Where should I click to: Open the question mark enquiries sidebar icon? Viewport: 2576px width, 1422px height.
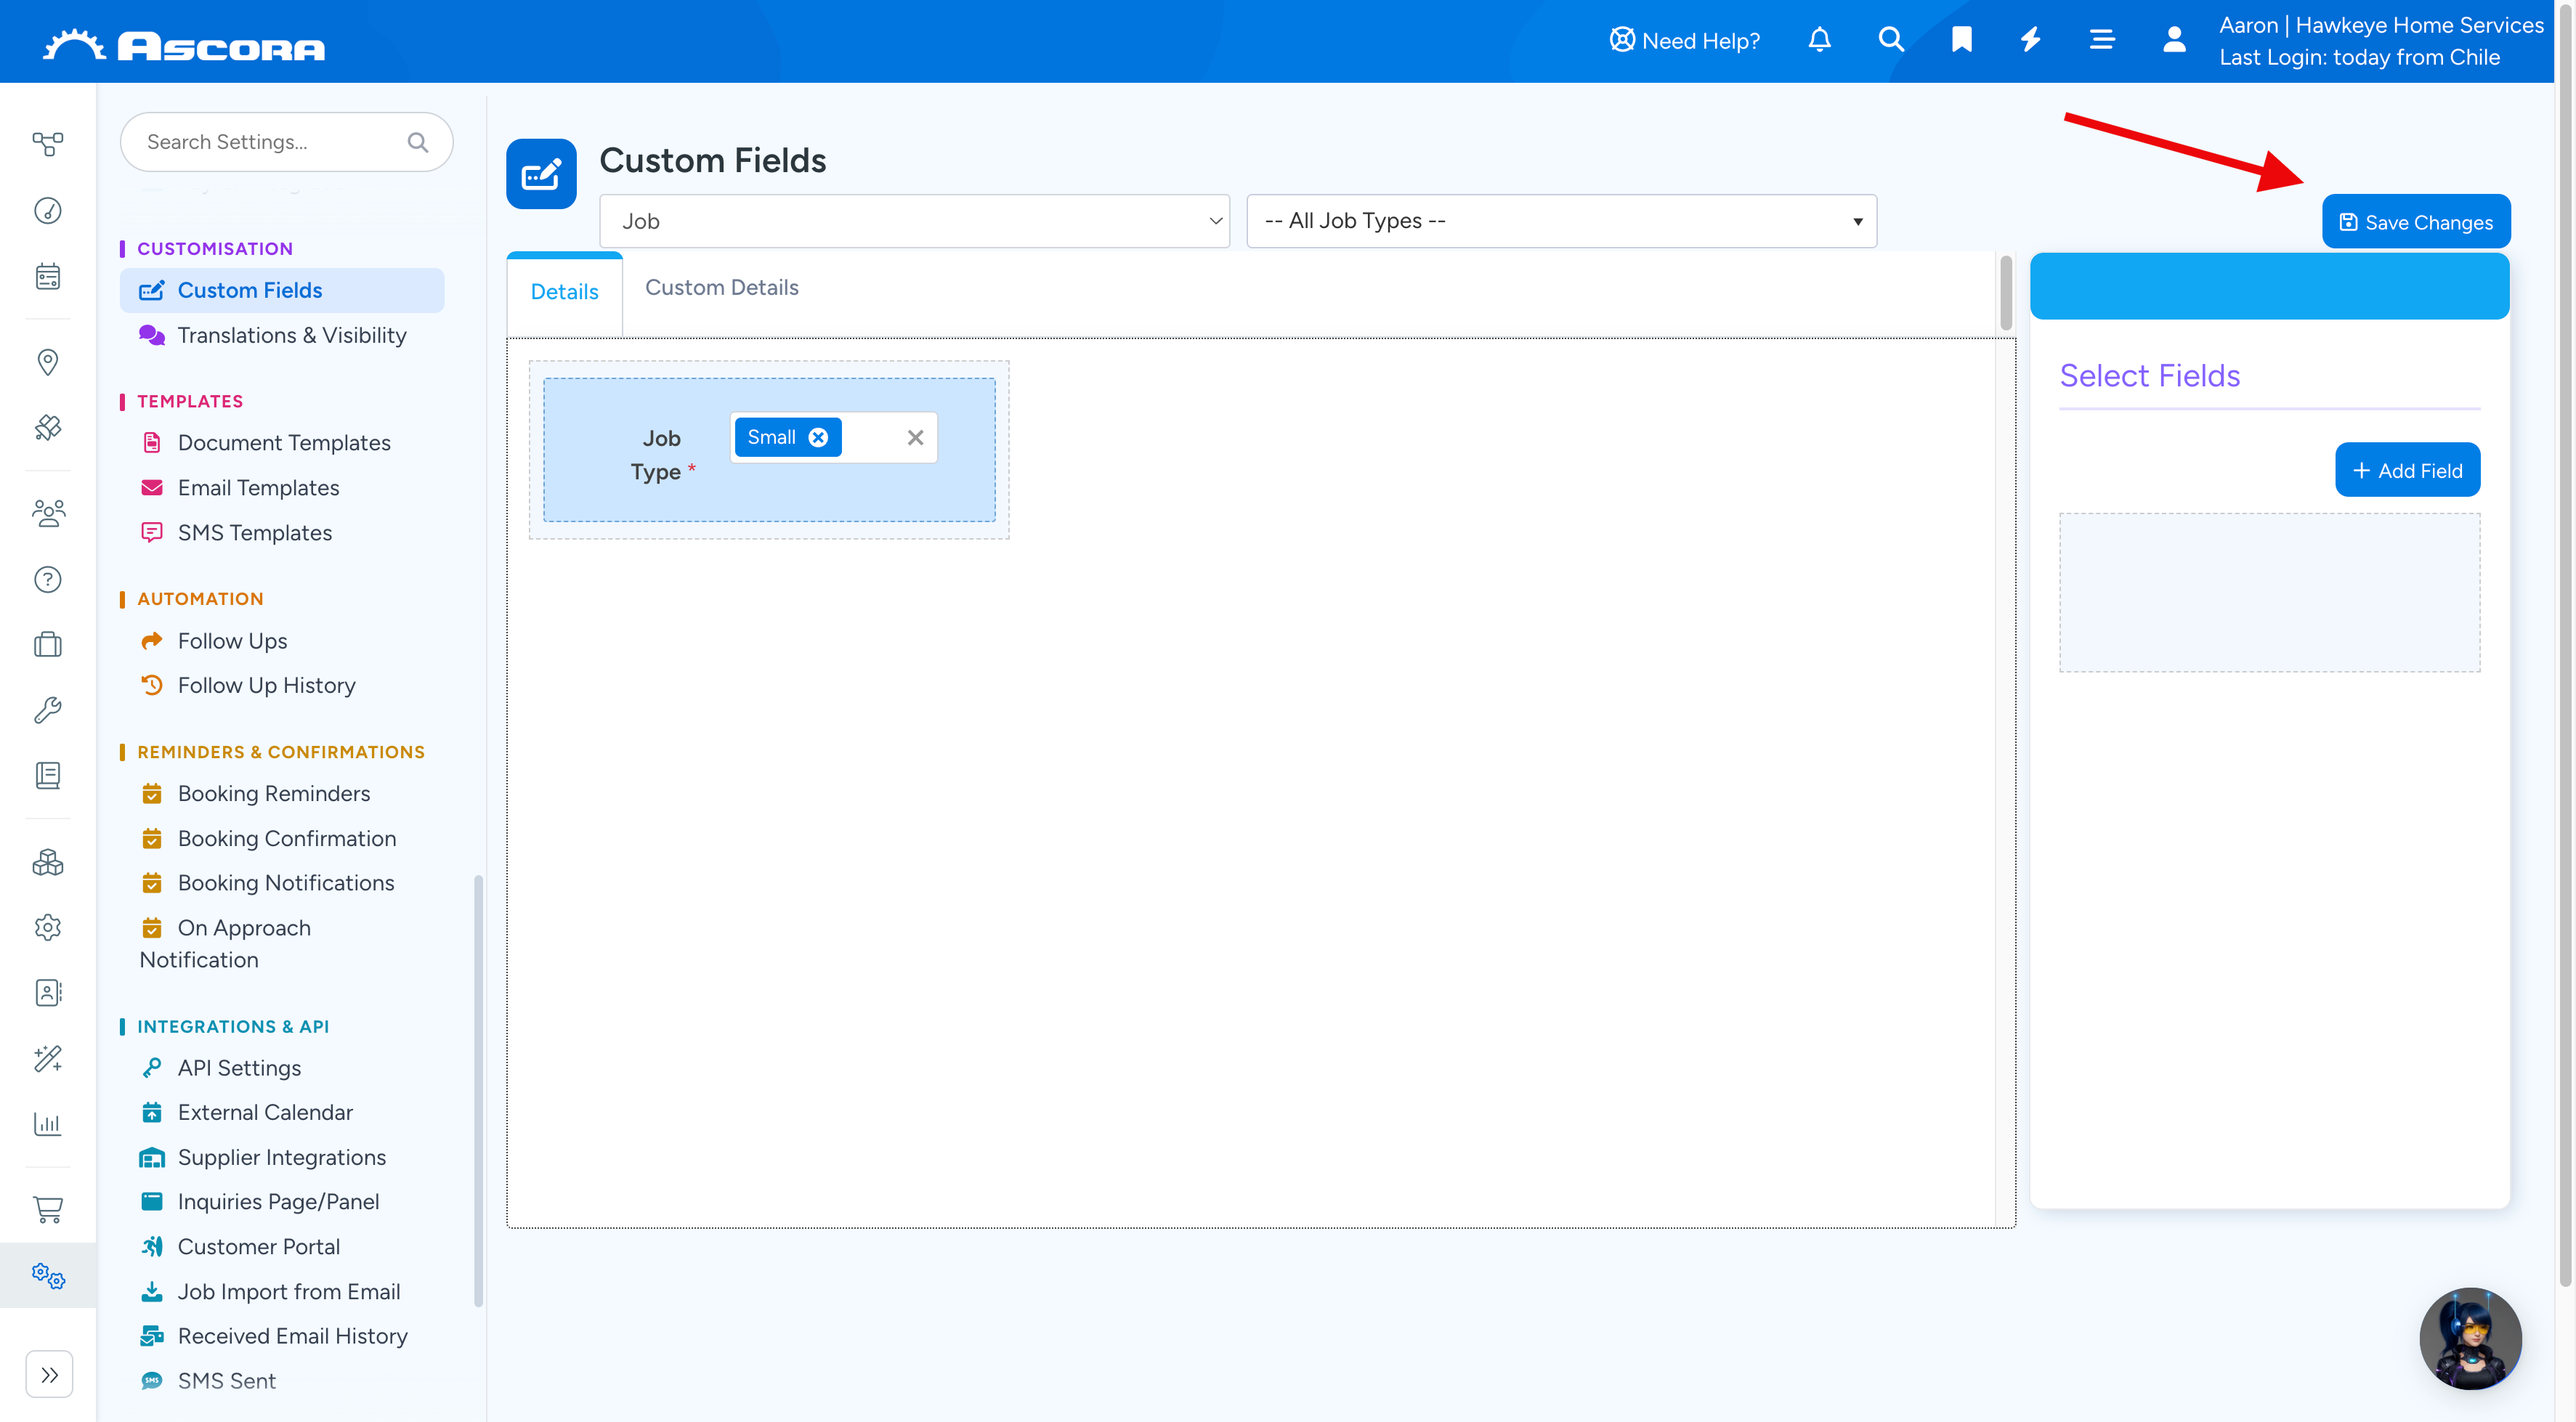[x=48, y=580]
